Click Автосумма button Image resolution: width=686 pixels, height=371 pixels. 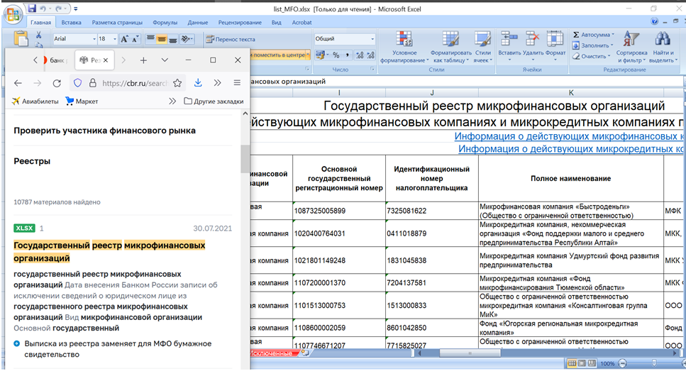593,35
